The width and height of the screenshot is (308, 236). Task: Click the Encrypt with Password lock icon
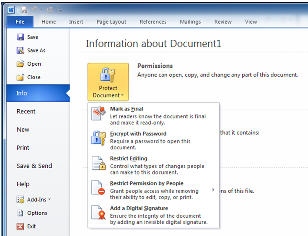tap(98, 138)
